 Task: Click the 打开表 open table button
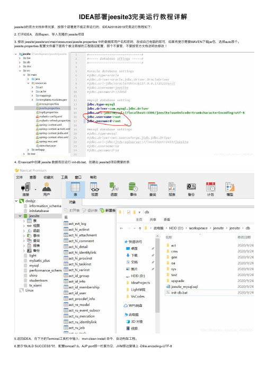(72, 210)
